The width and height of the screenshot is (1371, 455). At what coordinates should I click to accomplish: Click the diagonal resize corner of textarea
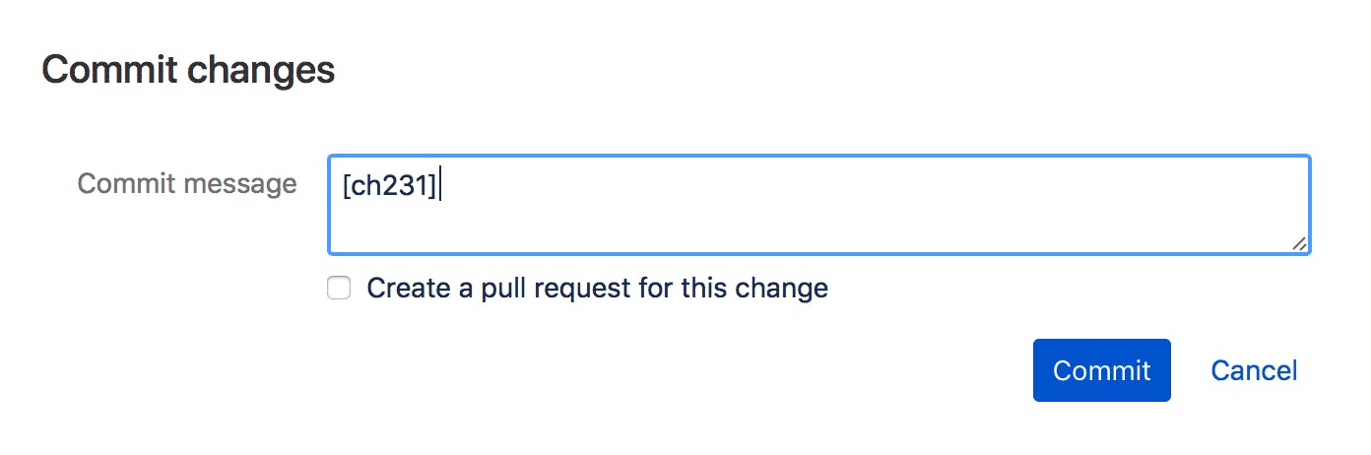pos(1300,244)
